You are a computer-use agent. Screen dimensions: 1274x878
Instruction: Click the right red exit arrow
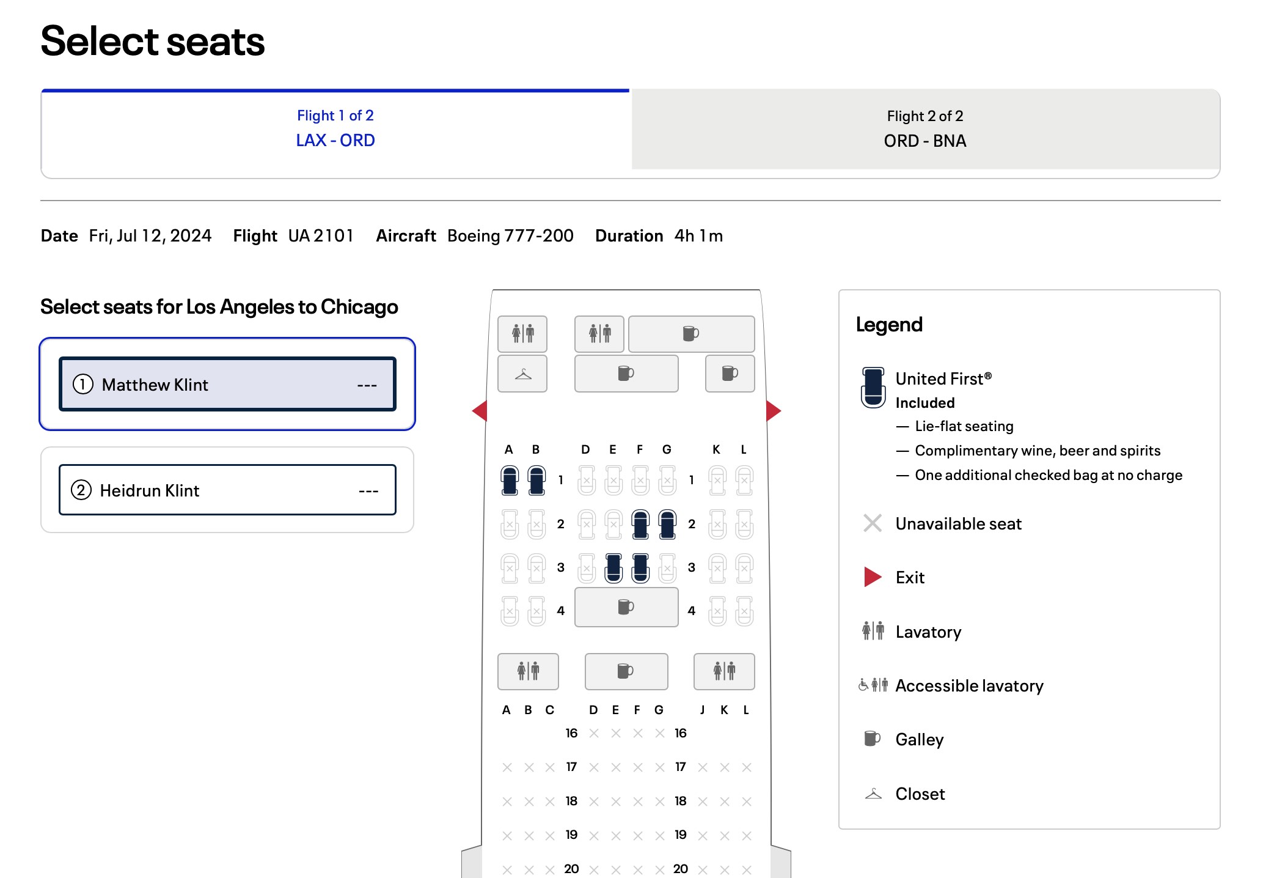[773, 411]
